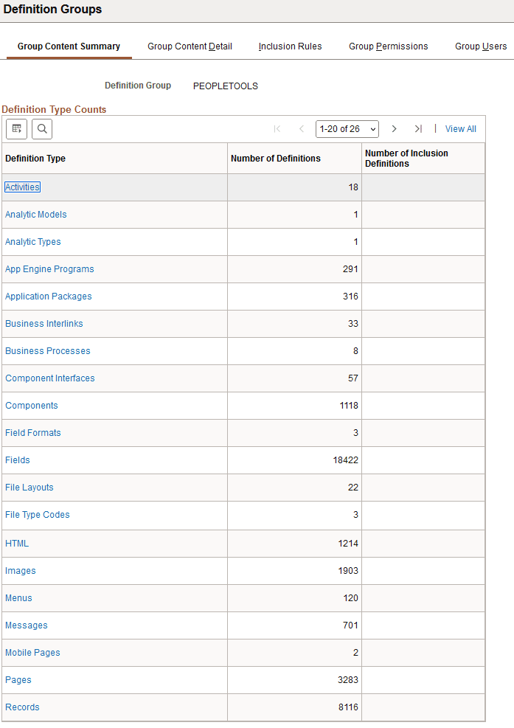Jump to the first page using the first-page arrow

(277, 129)
